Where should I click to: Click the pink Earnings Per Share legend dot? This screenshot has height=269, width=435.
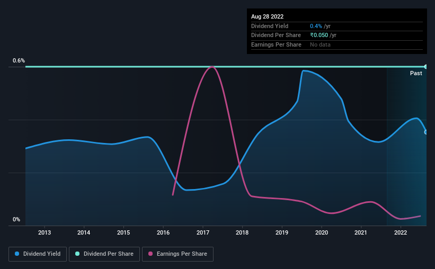coord(150,254)
